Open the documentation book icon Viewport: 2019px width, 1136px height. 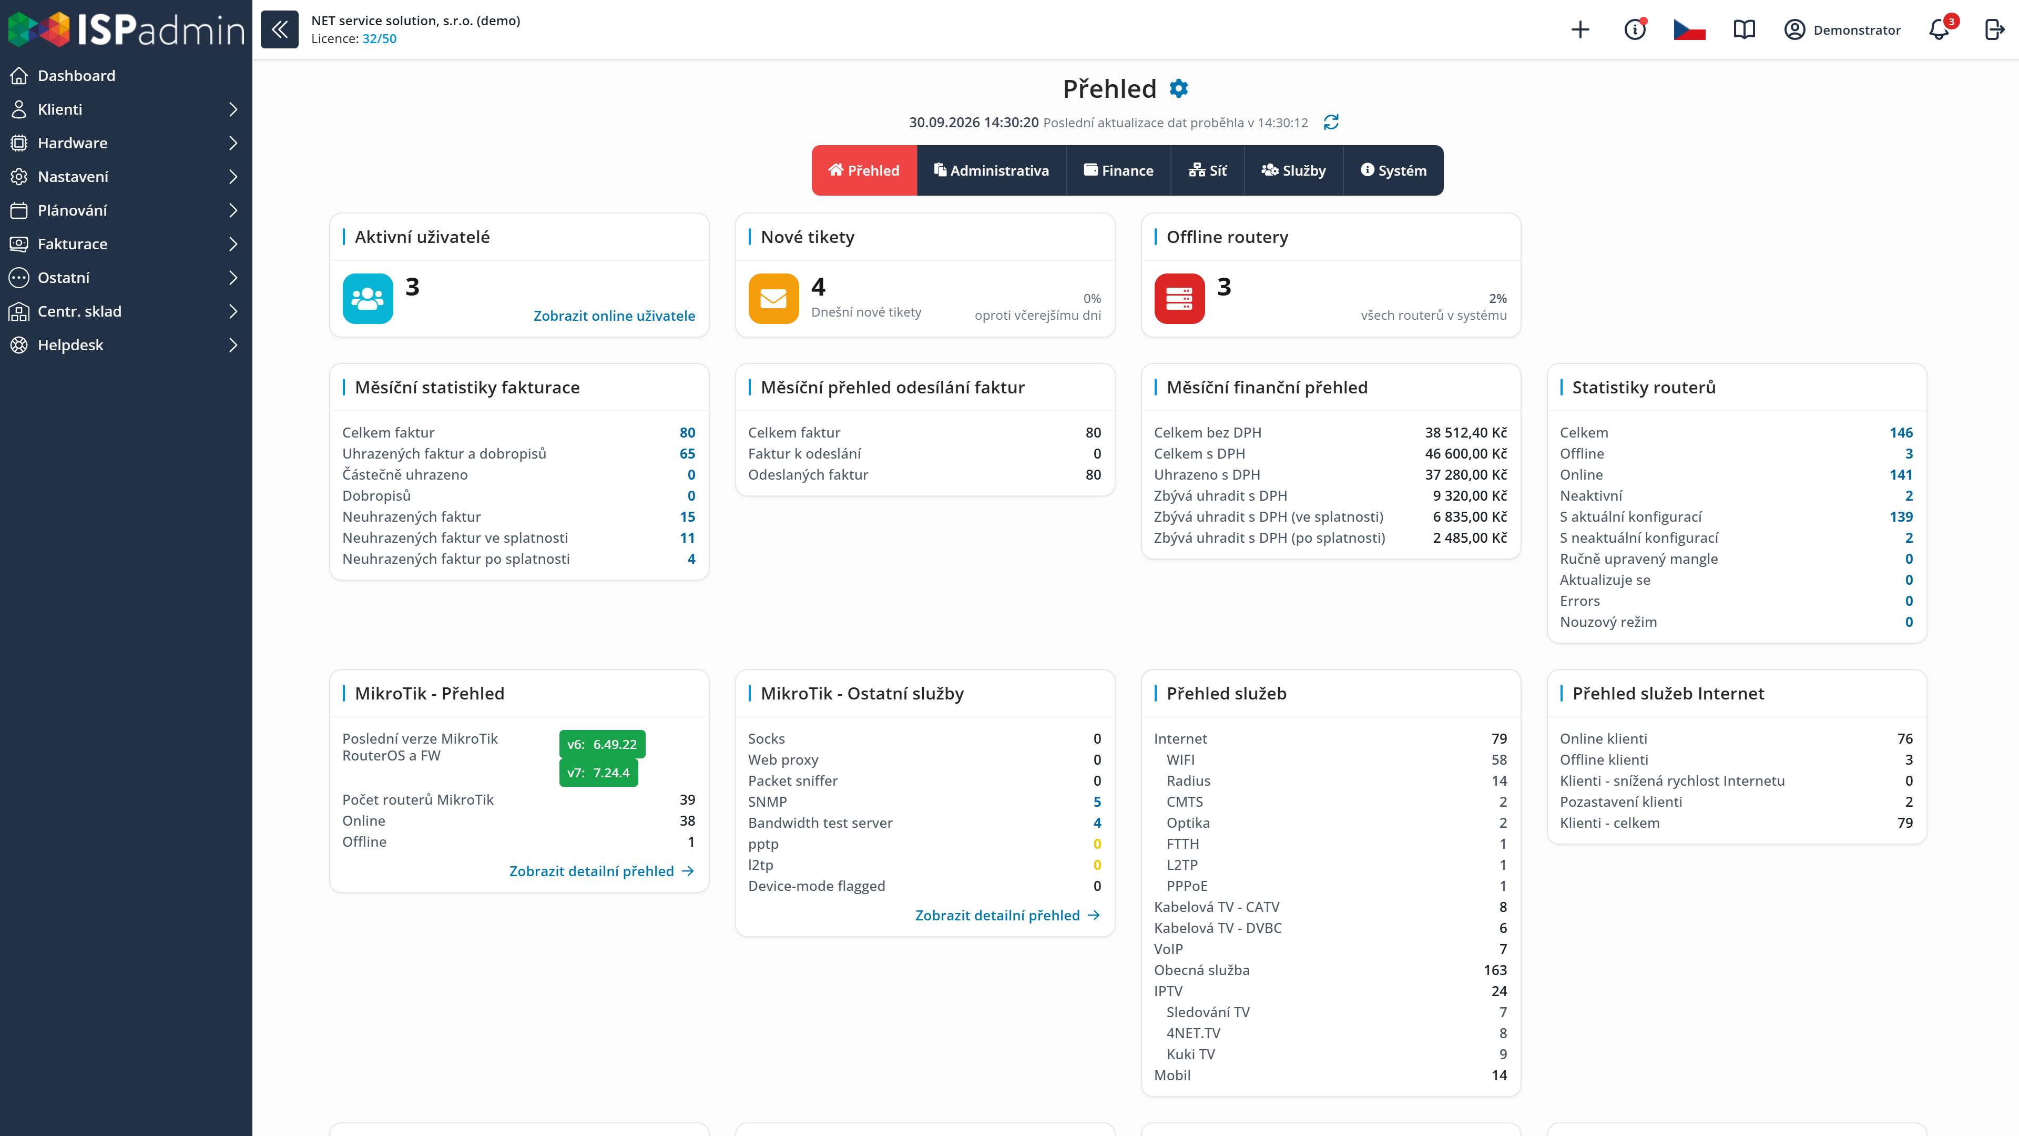(x=1744, y=30)
